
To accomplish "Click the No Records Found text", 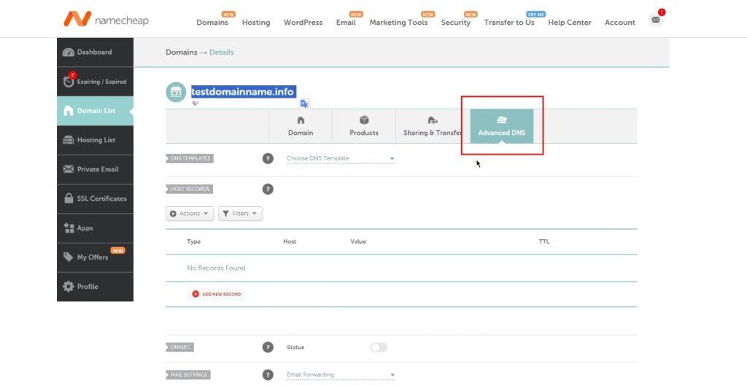I will [x=216, y=268].
